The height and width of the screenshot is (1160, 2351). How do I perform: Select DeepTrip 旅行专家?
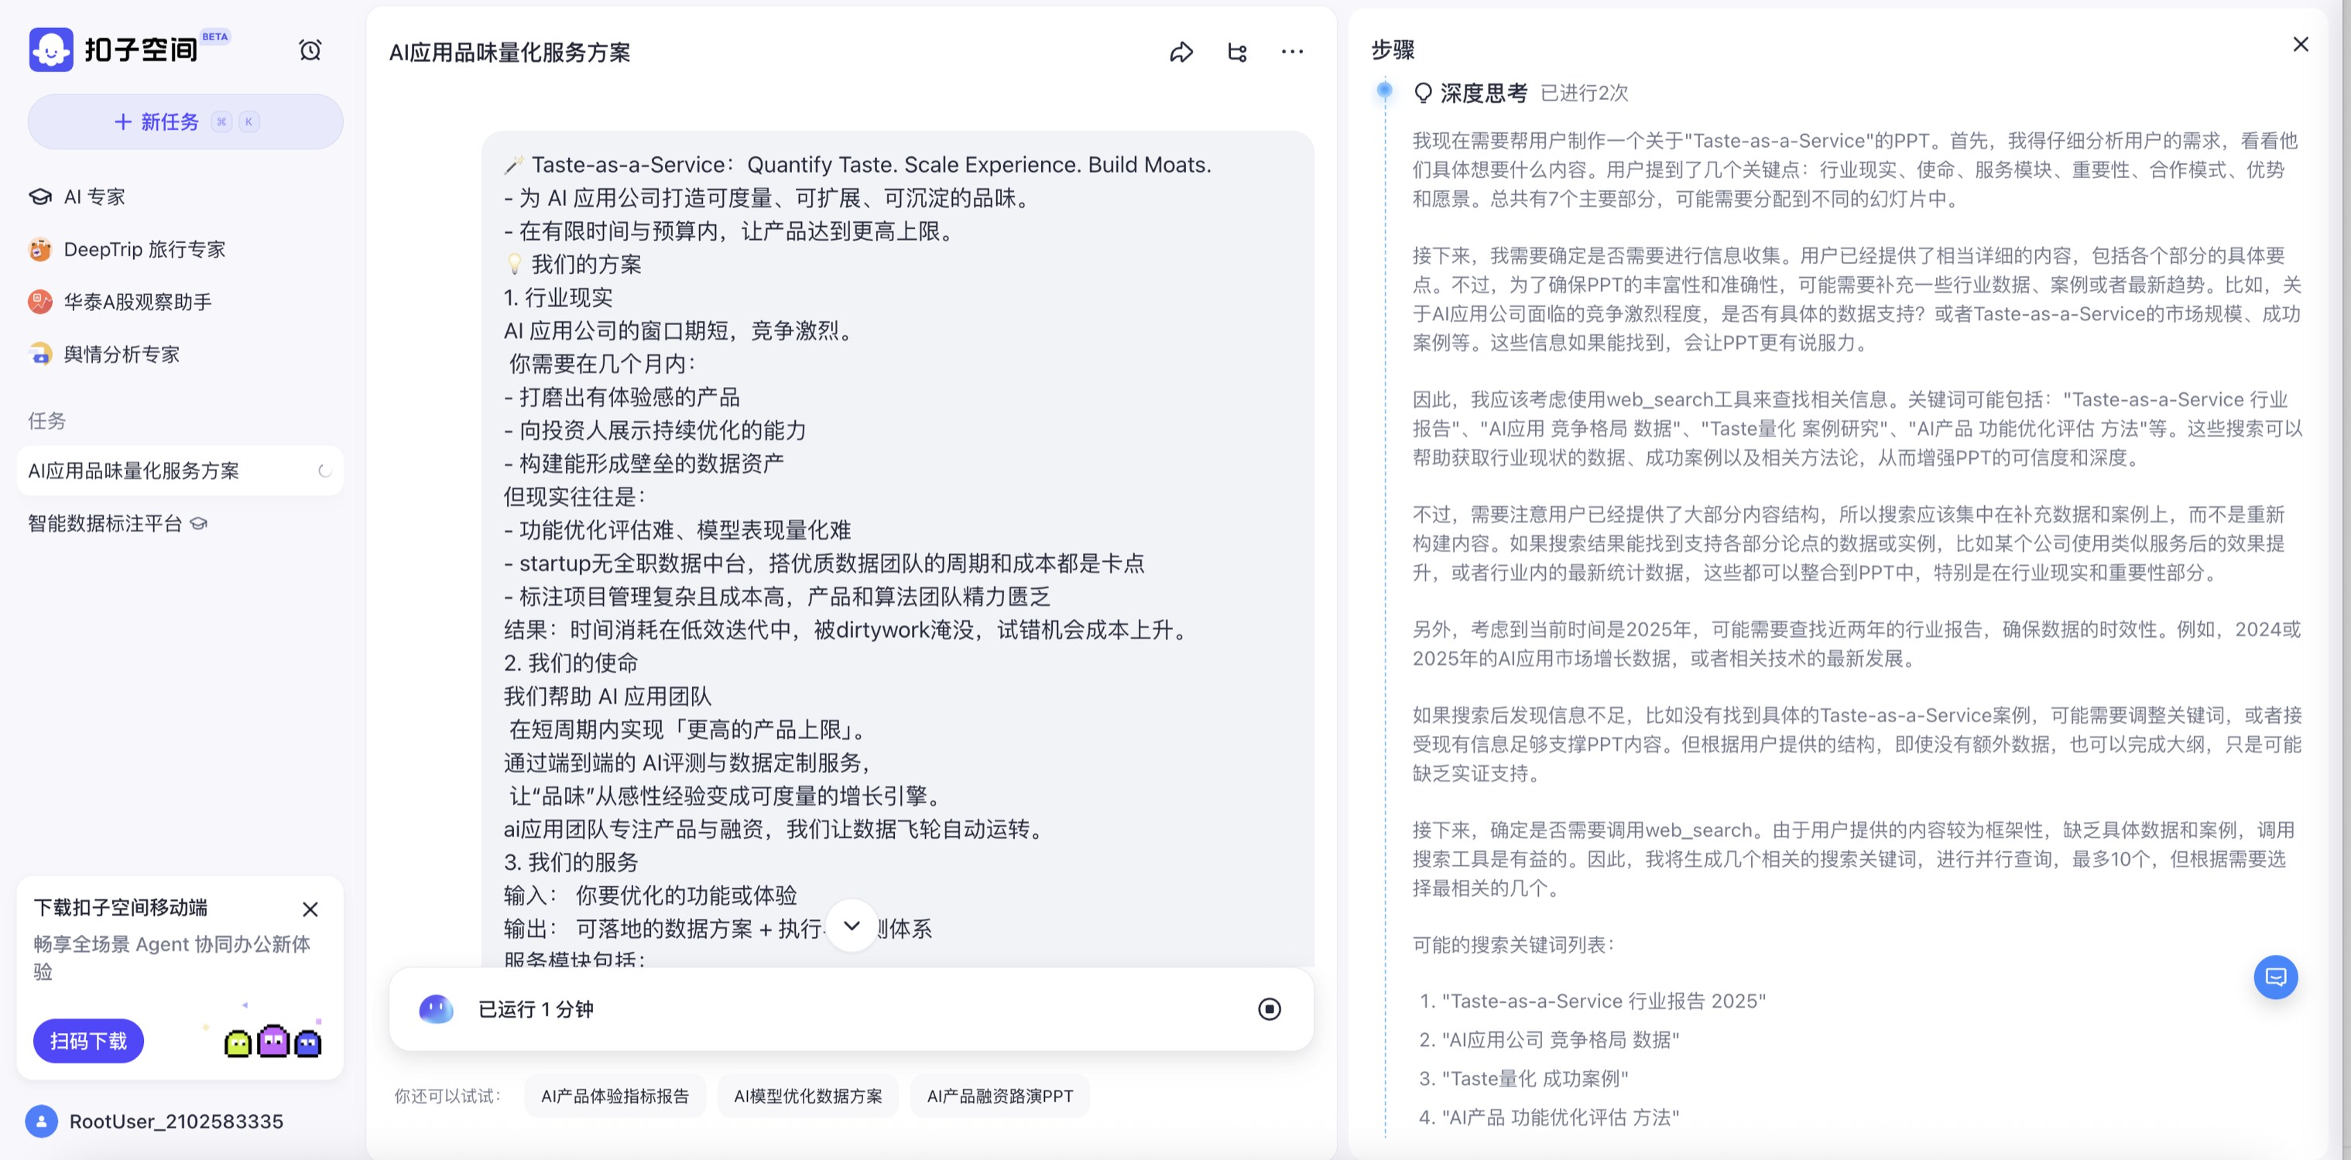[143, 249]
